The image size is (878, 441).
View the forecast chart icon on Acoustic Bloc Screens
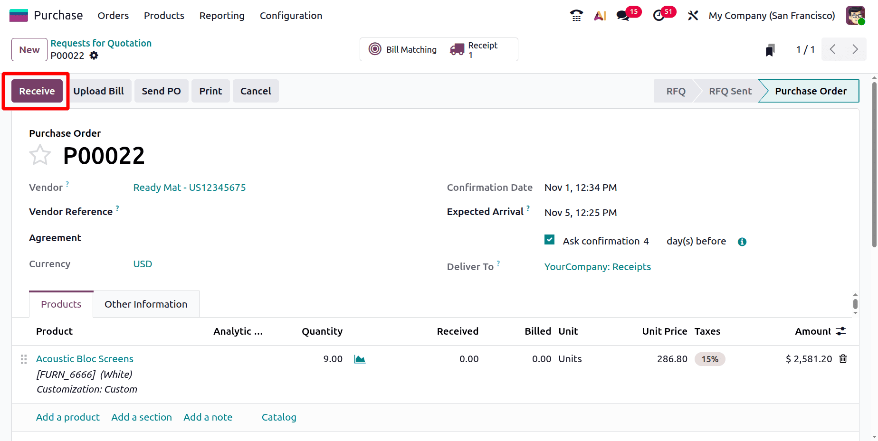[x=360, y=359]
